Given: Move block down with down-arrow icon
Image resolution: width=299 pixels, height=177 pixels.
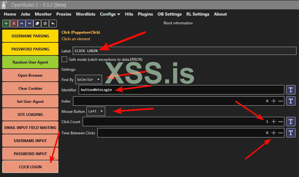Looking at the screenshot, I should pyautogui.click(x=30, y=24).
